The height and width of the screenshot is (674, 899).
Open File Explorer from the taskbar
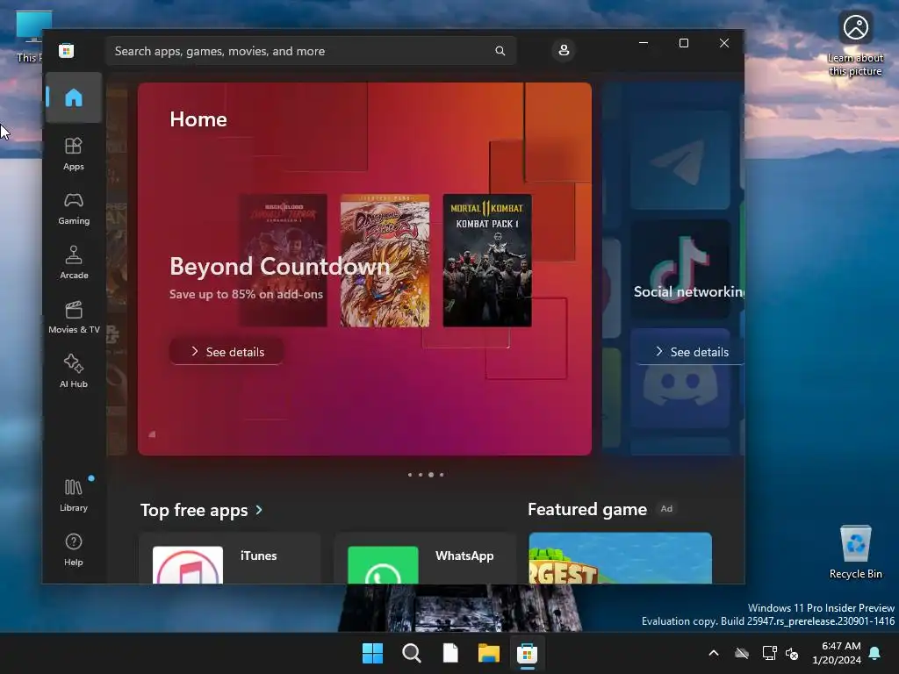pos(488,653)
